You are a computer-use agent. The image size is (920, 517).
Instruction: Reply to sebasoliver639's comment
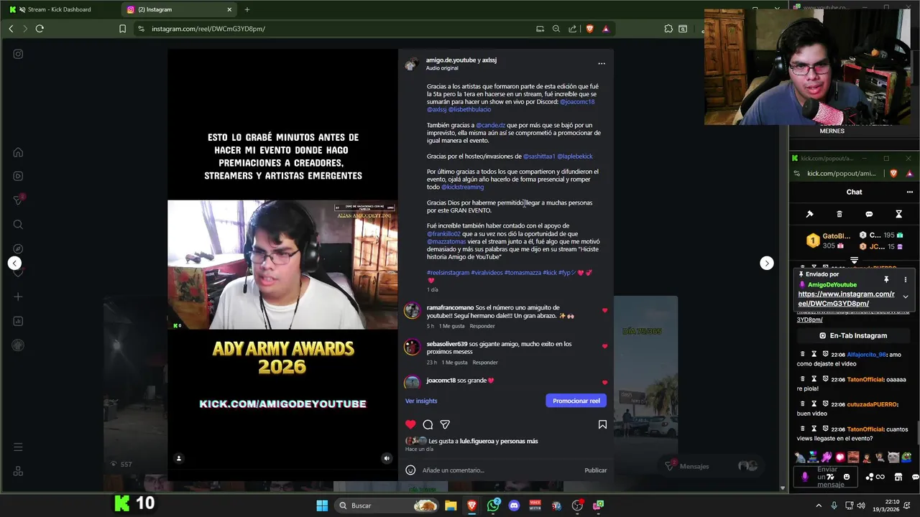point(485,363)
